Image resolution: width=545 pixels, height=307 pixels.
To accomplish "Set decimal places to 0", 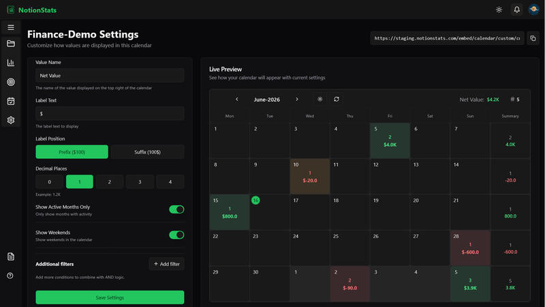I will click(49, 181).
